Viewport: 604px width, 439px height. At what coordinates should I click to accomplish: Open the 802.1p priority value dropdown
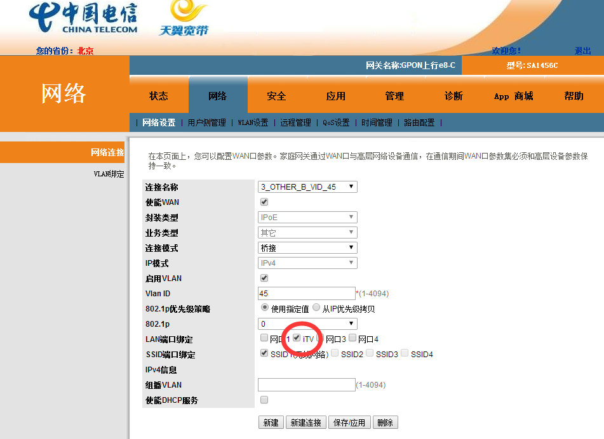[x=307, y=324]
